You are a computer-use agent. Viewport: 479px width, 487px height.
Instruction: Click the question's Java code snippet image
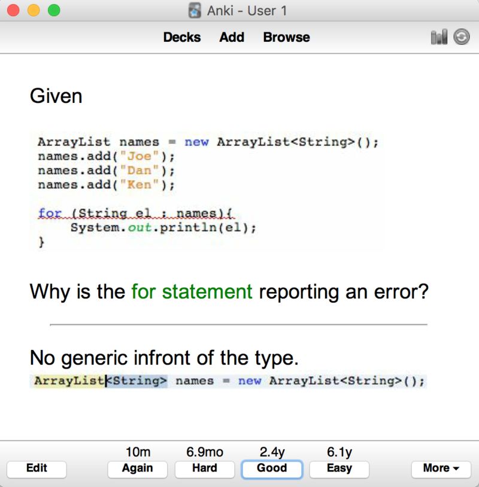[x=207, y=191]
